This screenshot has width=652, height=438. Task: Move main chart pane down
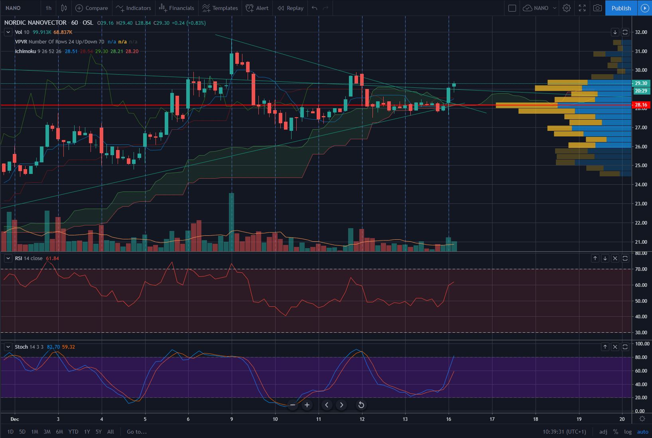(x=615, y=32)
